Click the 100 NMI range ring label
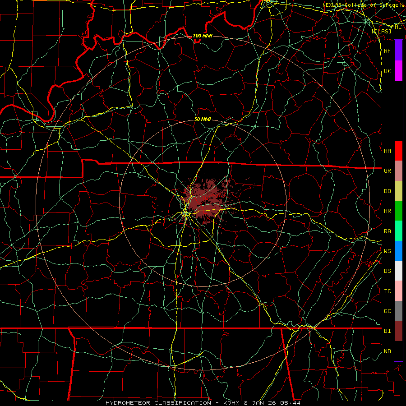 203,36
